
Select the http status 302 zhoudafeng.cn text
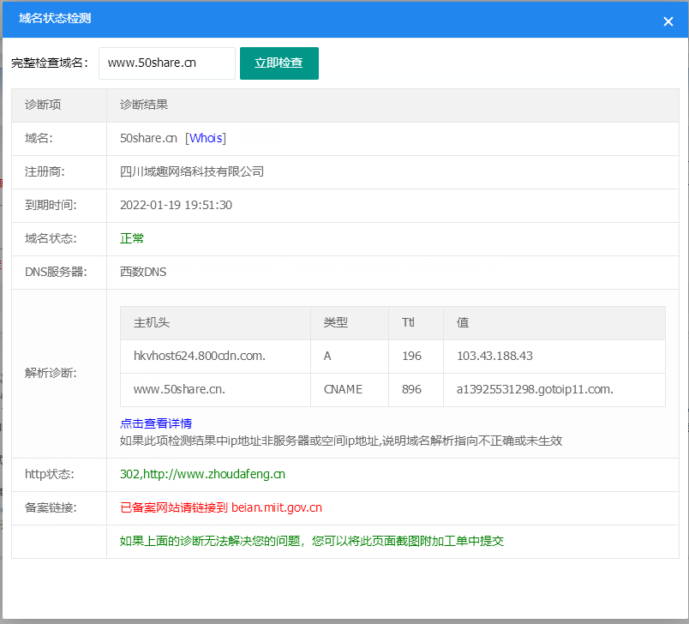(x=202, y=475)
